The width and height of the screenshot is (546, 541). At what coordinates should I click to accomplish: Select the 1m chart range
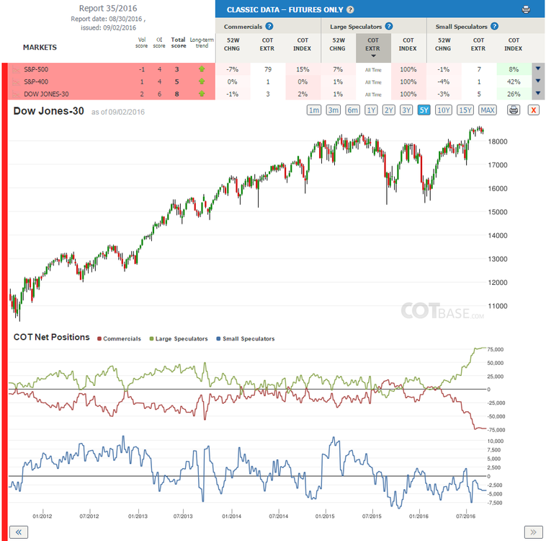click(x=314, y=110)
